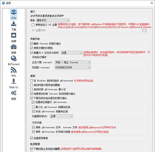This screenshot has height=152, width=155.
Task: Expand the 完成的 torrent action dropdown
Action: coord(73,67)
